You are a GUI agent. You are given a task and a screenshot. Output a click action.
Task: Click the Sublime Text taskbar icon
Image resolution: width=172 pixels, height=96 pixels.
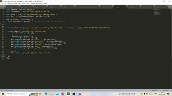(68, 94)
